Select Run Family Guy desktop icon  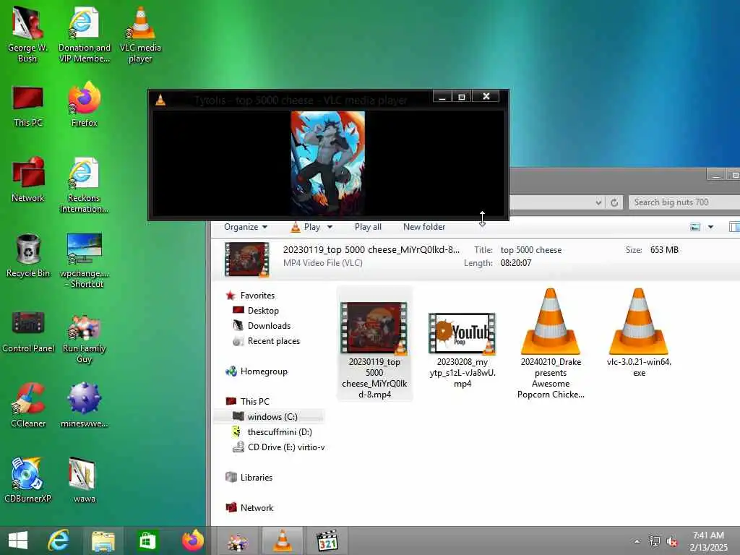[x=84, y=338]
